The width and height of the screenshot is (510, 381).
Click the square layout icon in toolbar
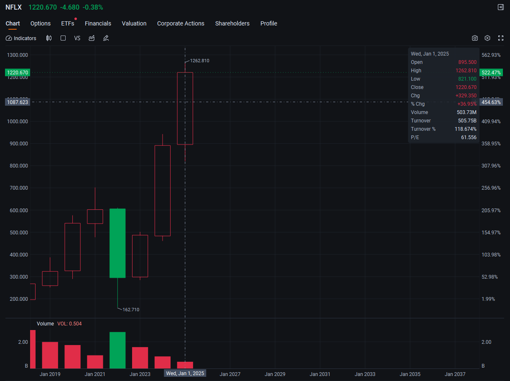pos(63,38)
